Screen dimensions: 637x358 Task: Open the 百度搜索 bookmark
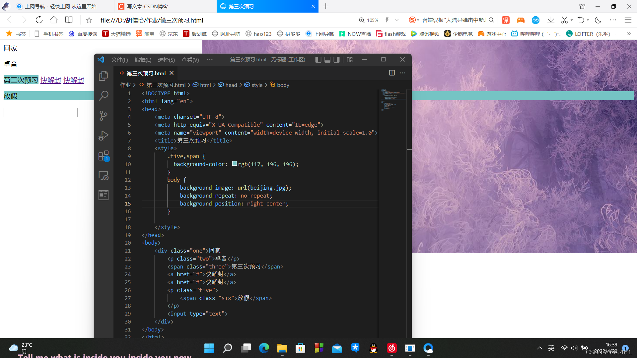(83, 34)
